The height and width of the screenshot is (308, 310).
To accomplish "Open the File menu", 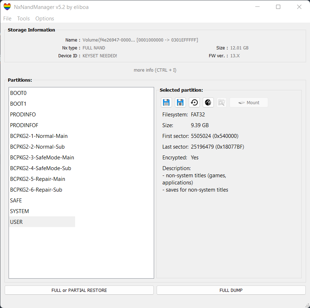I will pos(7,18).
